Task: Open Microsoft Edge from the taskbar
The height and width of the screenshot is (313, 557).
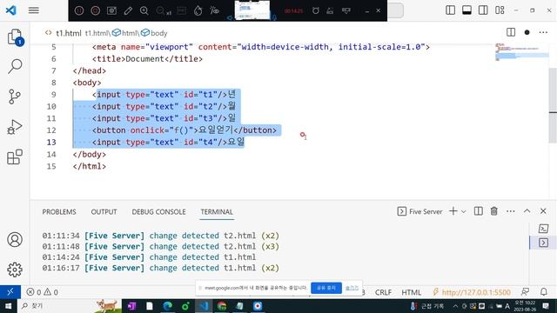Action: (168, 306)
